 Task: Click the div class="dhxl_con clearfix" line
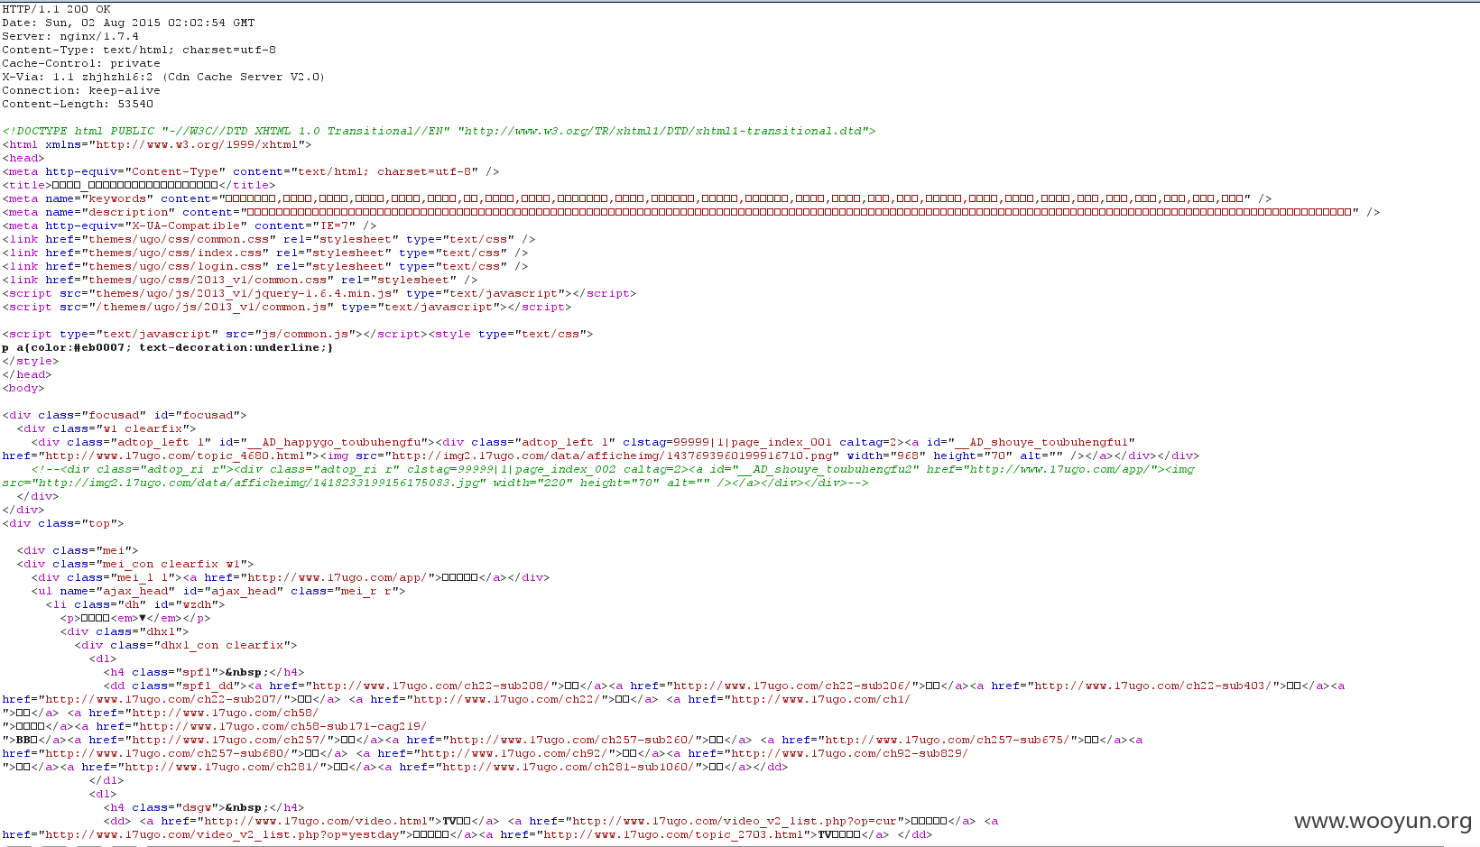[x=186, y=645]
